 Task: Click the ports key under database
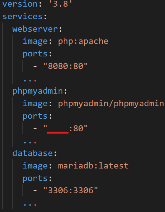(x=35, y=178)
